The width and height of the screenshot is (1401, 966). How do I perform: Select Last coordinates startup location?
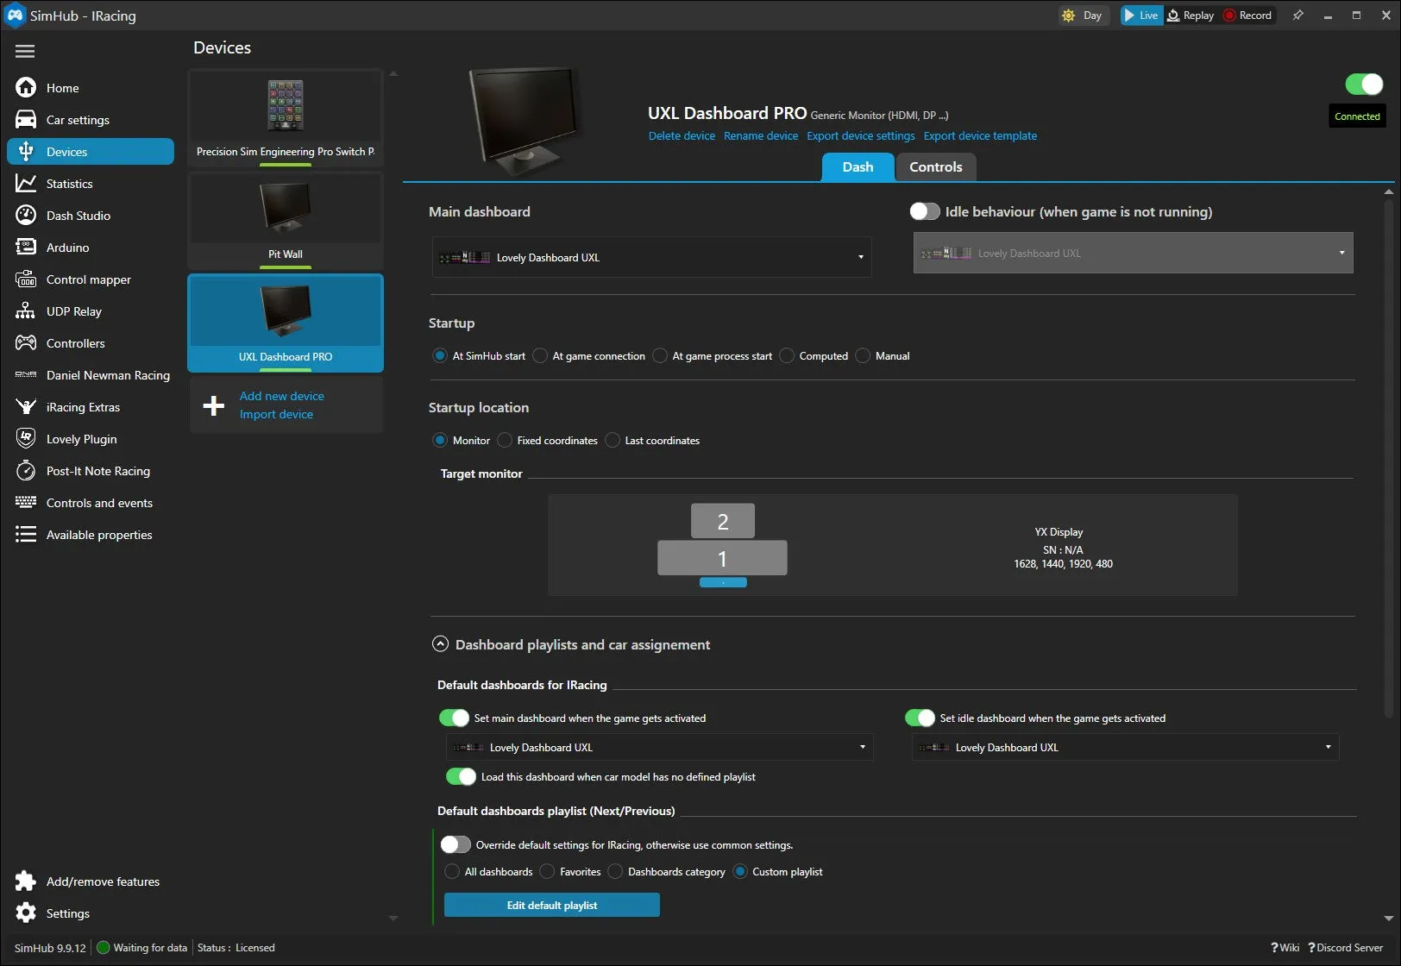point(613,440)
